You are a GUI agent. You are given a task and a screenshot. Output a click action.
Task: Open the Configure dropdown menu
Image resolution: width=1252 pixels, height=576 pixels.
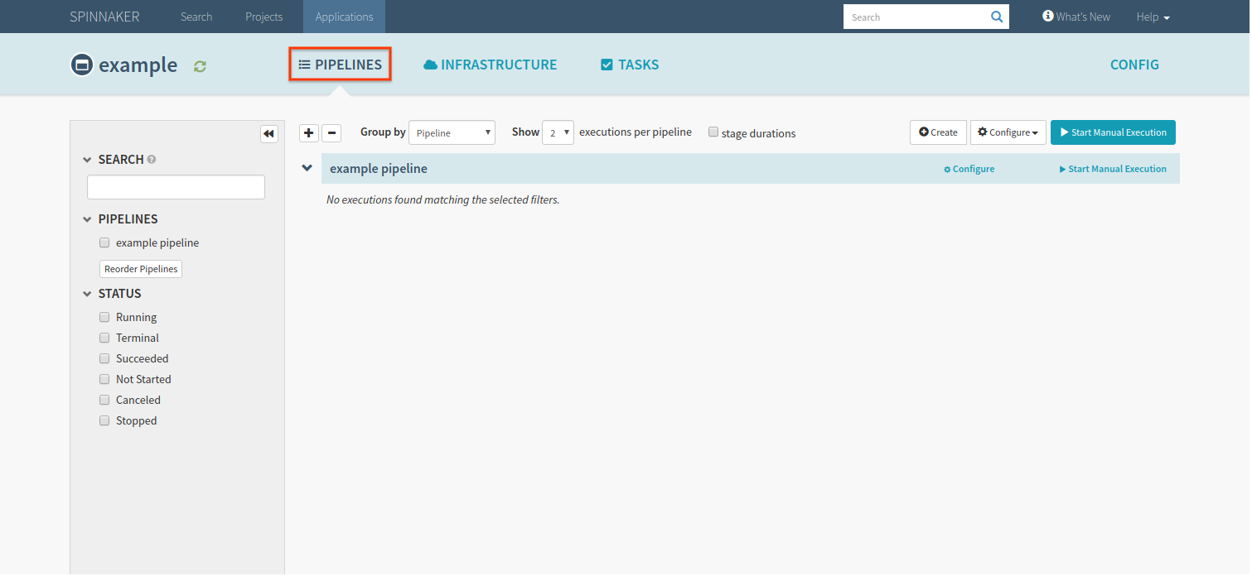tap(1008, 132)
